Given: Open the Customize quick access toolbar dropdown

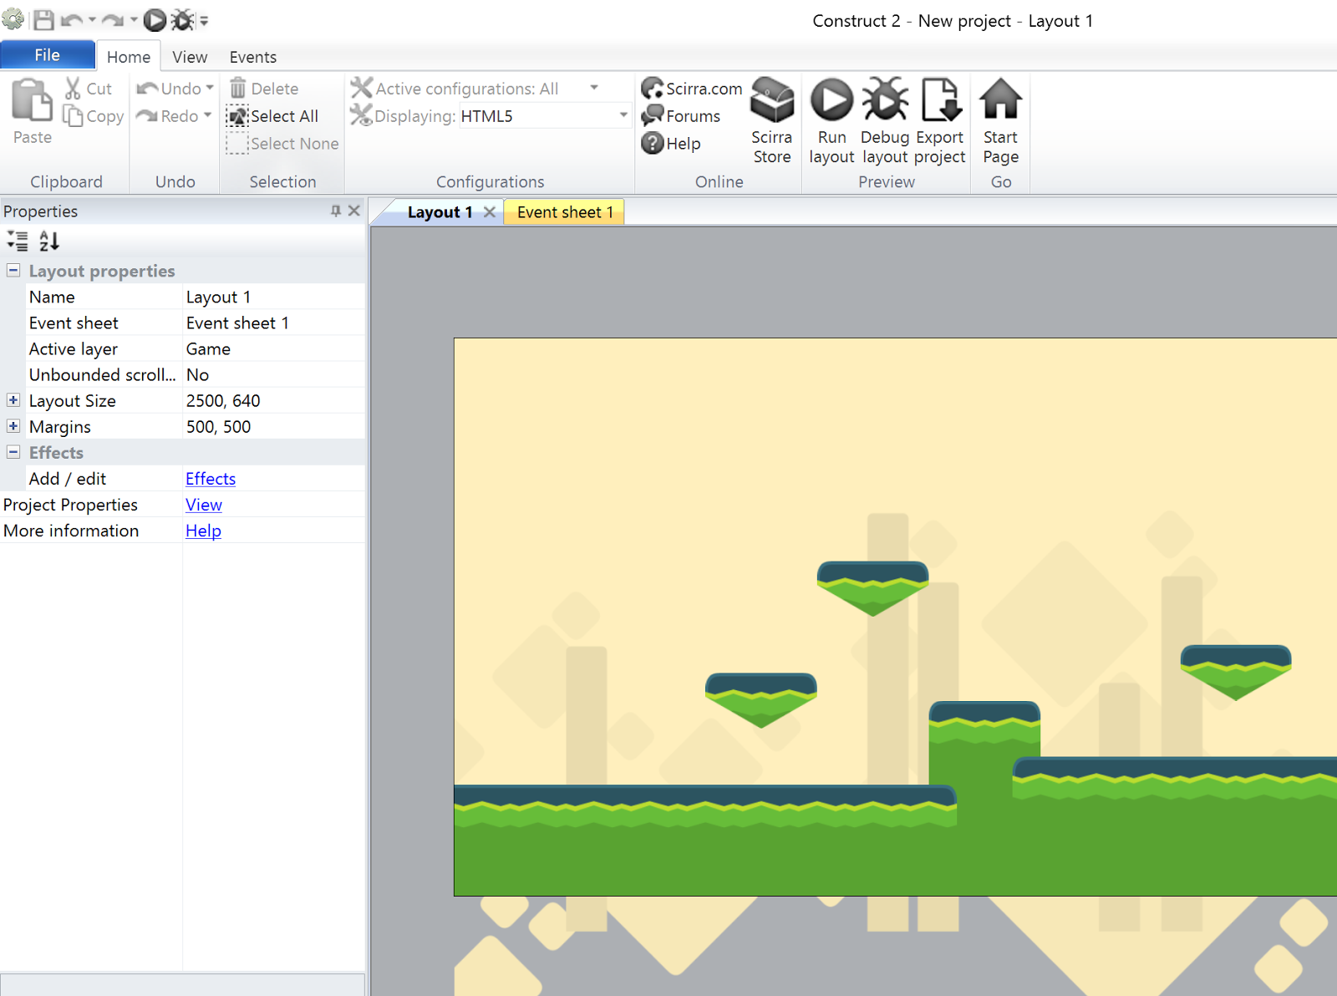Looking at the screenshot, I should pyautogui.click(x=204, y=21).
